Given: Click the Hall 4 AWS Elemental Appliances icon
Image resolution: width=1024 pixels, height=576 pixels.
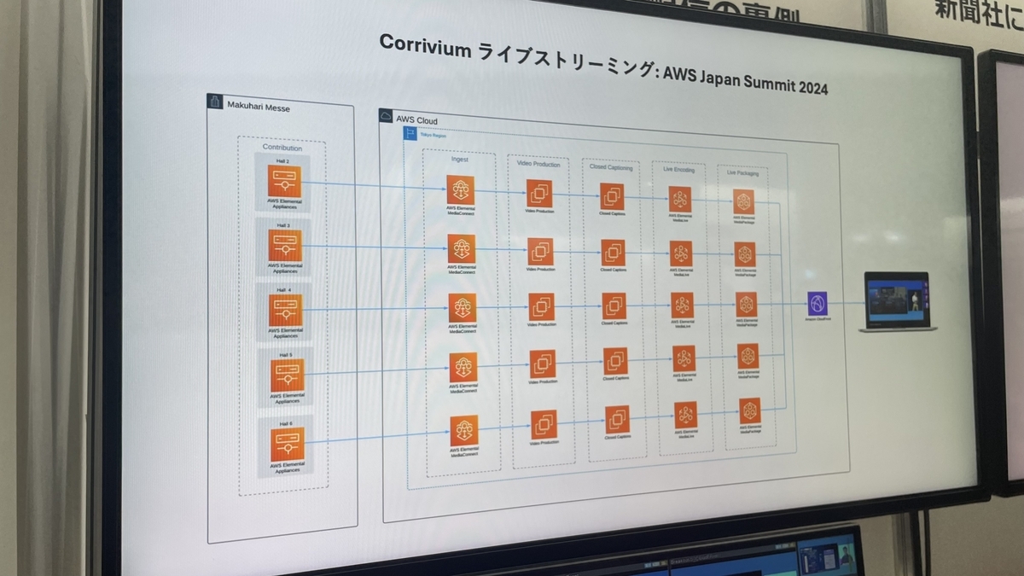Looking at the screenshot, I should pyautogui.click(x=286, y=311).
